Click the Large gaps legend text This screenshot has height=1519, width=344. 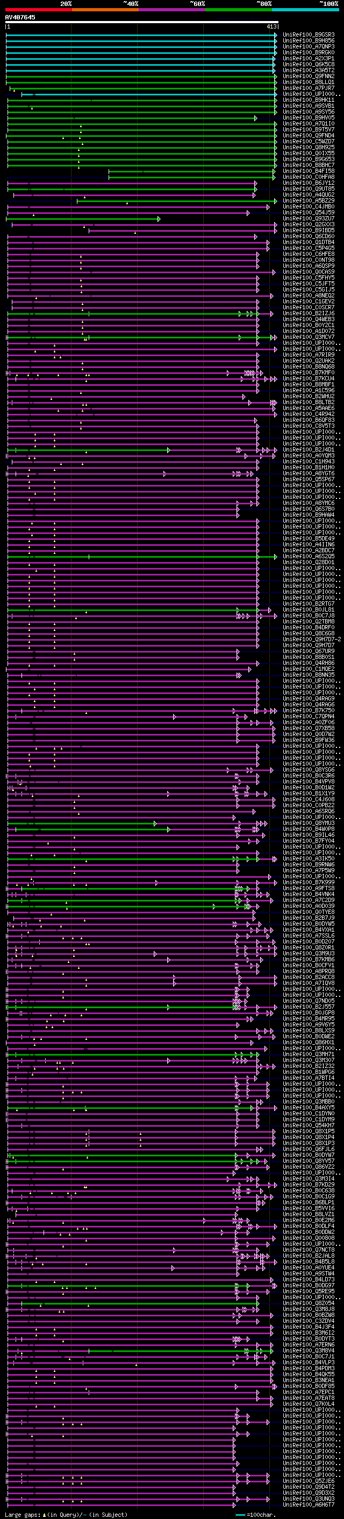pos(66,1514)
